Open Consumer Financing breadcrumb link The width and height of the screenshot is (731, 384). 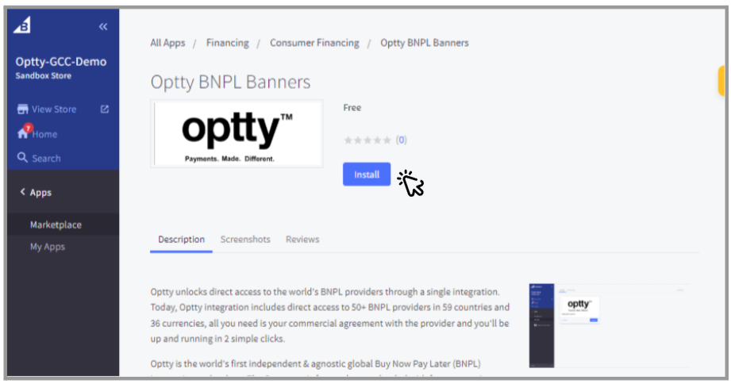coord(314,43)
